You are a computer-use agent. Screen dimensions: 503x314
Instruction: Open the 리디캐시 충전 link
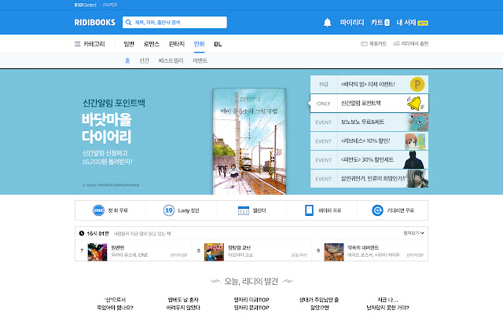[x=414, y=44]
